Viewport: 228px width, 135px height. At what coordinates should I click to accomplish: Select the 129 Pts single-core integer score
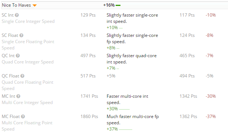click(88, 15)
